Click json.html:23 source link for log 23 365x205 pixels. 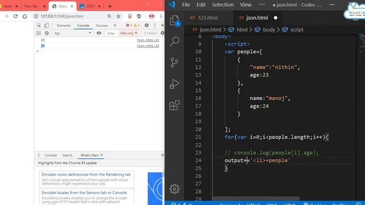point(148,40)
